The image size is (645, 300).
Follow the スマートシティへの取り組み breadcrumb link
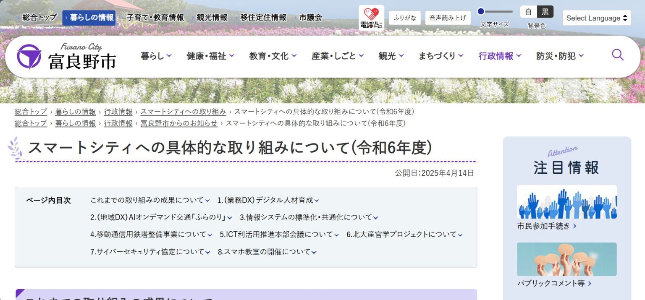pyautogui.click(x=183, y=112)
